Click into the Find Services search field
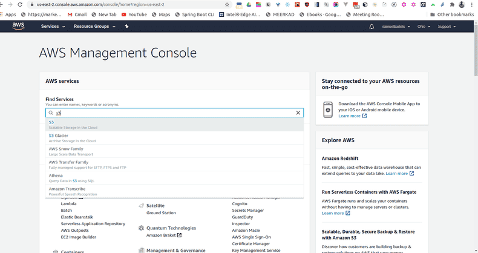 (x=174, y=113)
